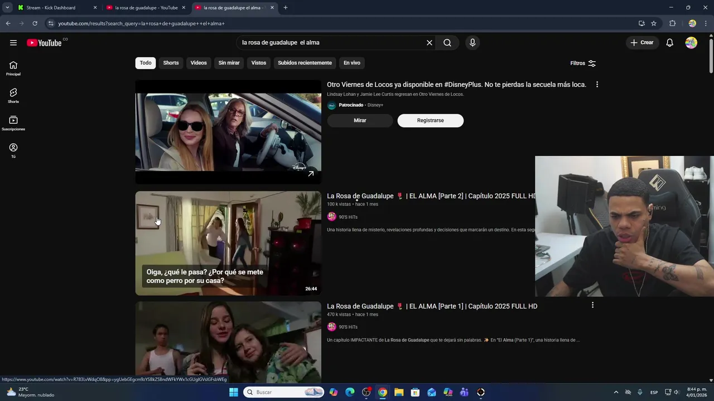Open taskbar weather widget 23°C

click(31, 392)
